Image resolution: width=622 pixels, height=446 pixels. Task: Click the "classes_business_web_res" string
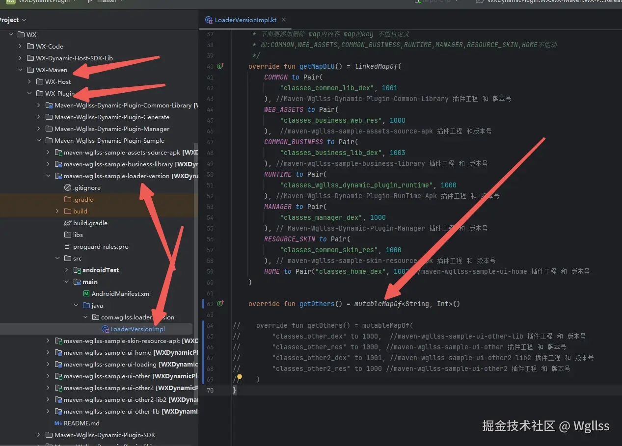coord(331,120)
